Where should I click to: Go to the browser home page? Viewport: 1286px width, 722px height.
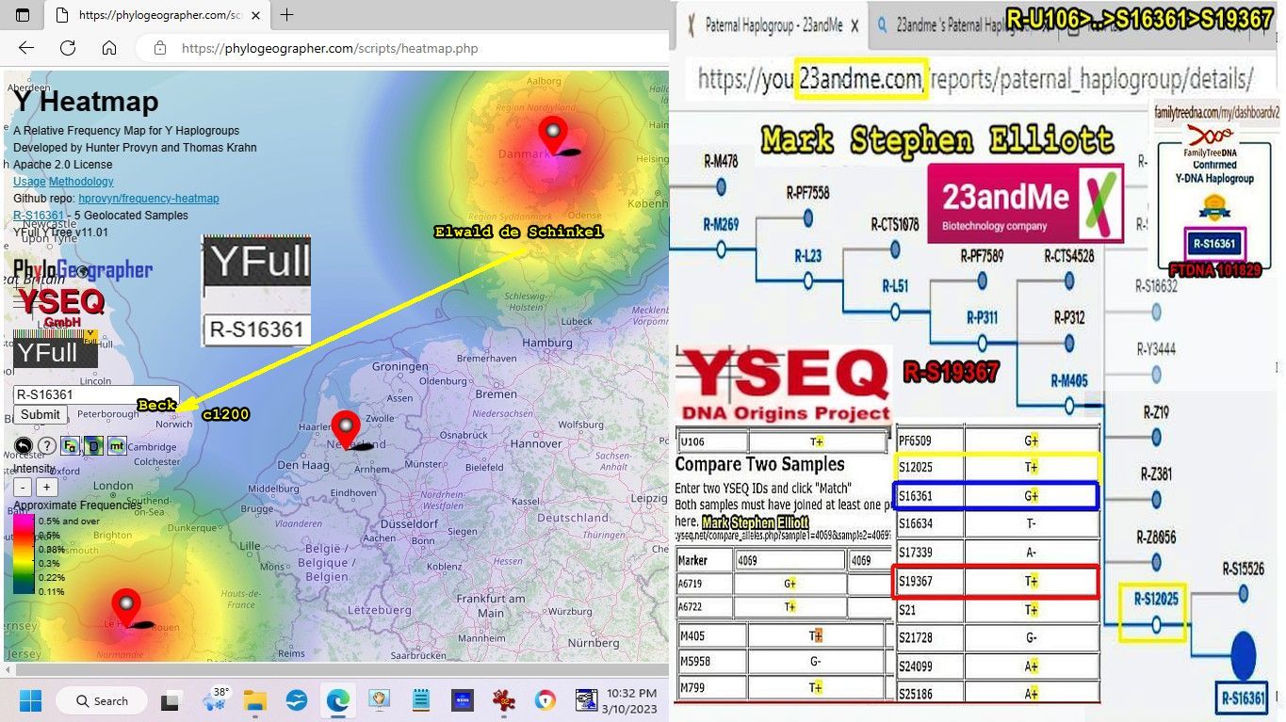click(109, 48)
